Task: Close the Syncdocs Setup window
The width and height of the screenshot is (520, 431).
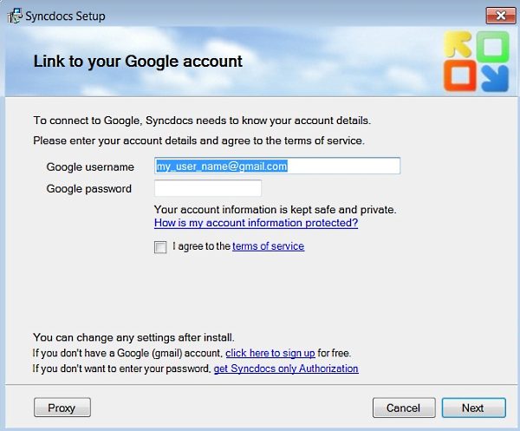Action: [497, 15]
